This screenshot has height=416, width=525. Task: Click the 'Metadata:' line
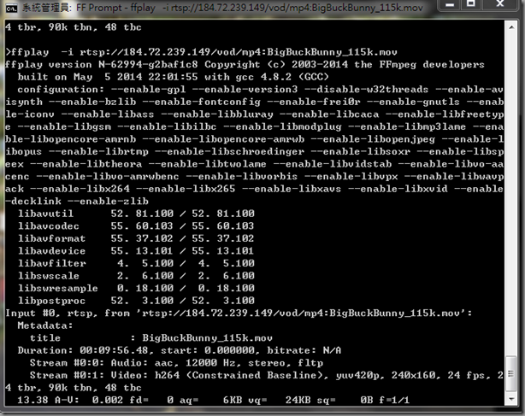pos(45,325)
